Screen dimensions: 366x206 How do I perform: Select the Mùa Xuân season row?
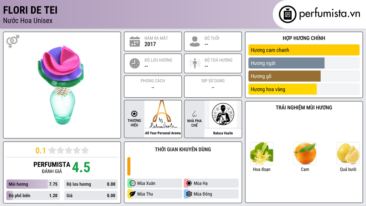point(155,183)
